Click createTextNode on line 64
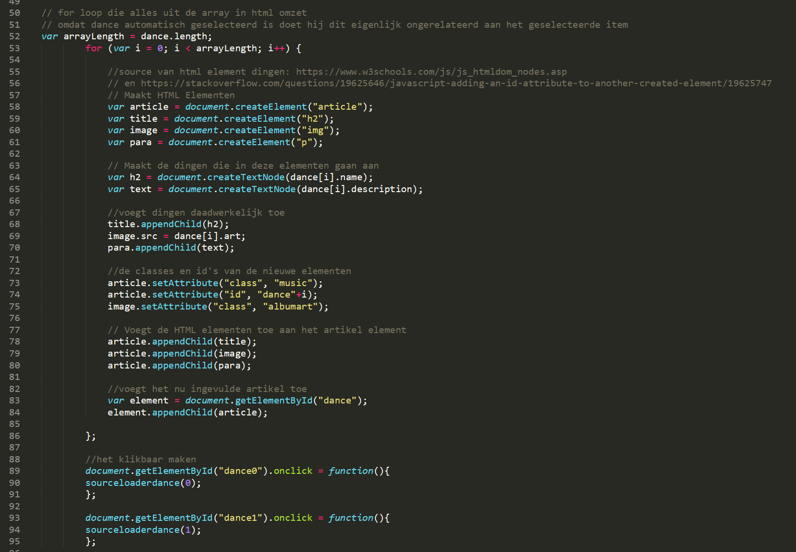This screenshot has width=796, height=552. pyautogui.click(x=246, y=177)
